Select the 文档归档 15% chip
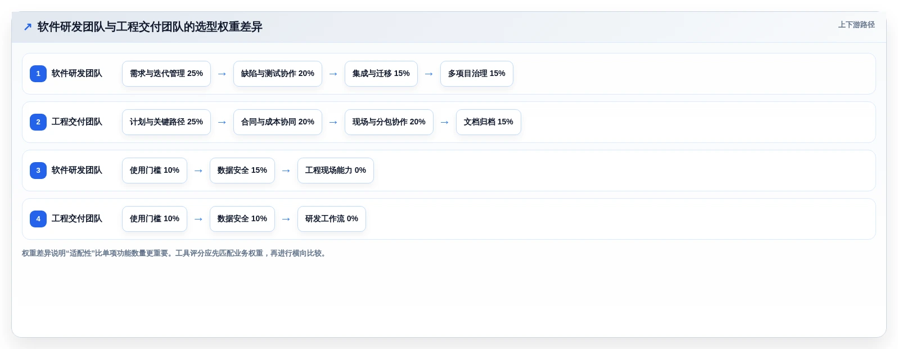The width and height of the screenshot is (898, 349). click(x=489, y=122)
